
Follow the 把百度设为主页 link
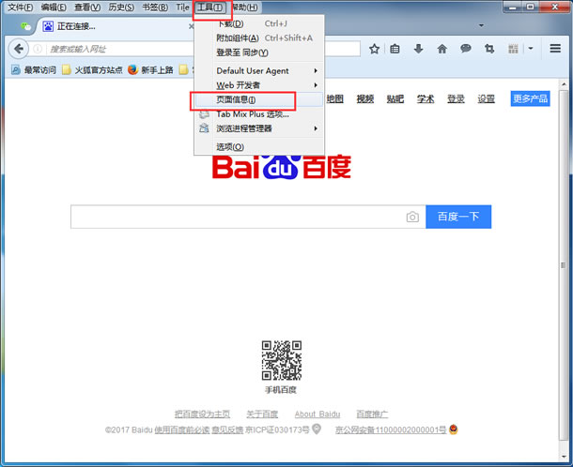202,414
